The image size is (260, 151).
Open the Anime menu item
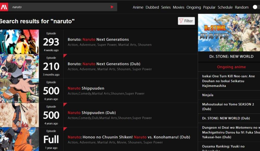138,7
